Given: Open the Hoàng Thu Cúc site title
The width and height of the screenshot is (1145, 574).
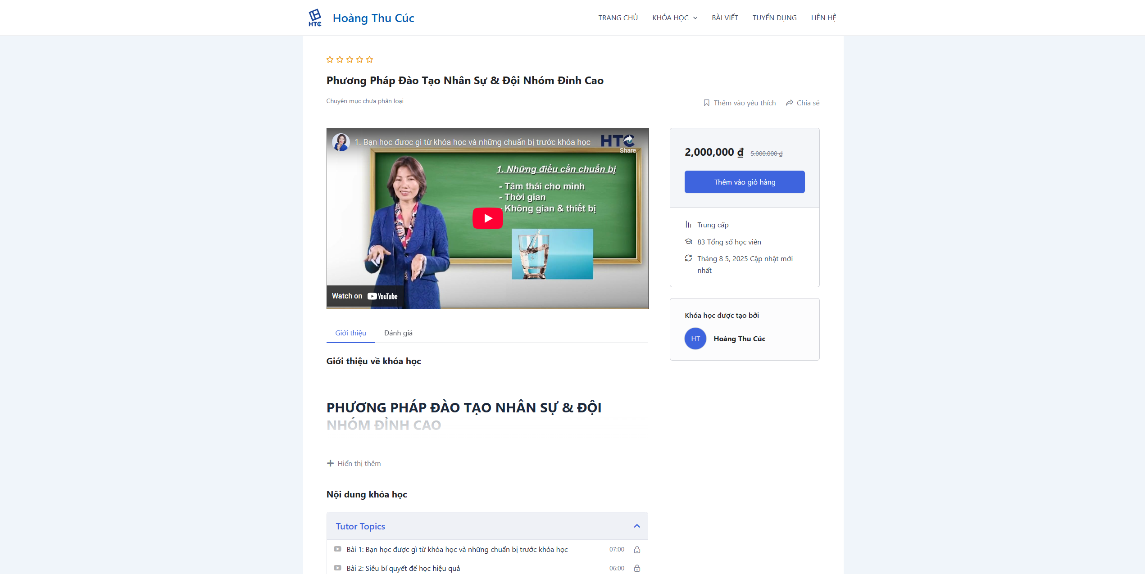Looking at the screenshot, I should point(373,18).
